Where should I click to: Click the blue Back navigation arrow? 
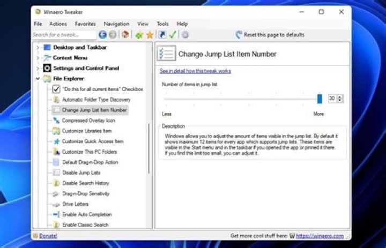pyautogui.click(x=102, y=35)
